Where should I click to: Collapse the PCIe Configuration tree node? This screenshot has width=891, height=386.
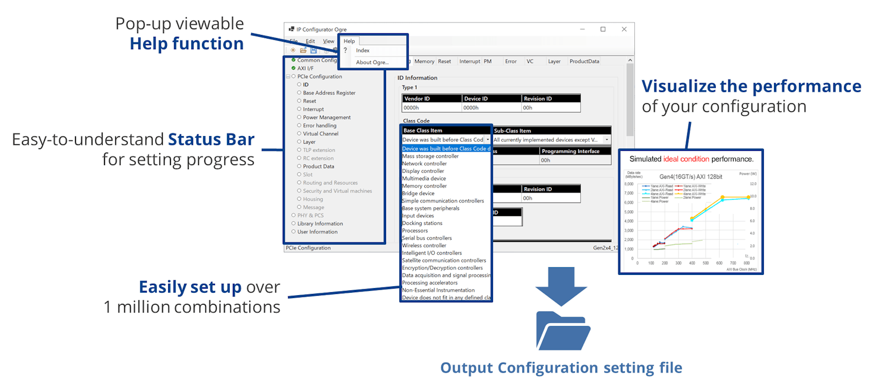click(287, 77)
